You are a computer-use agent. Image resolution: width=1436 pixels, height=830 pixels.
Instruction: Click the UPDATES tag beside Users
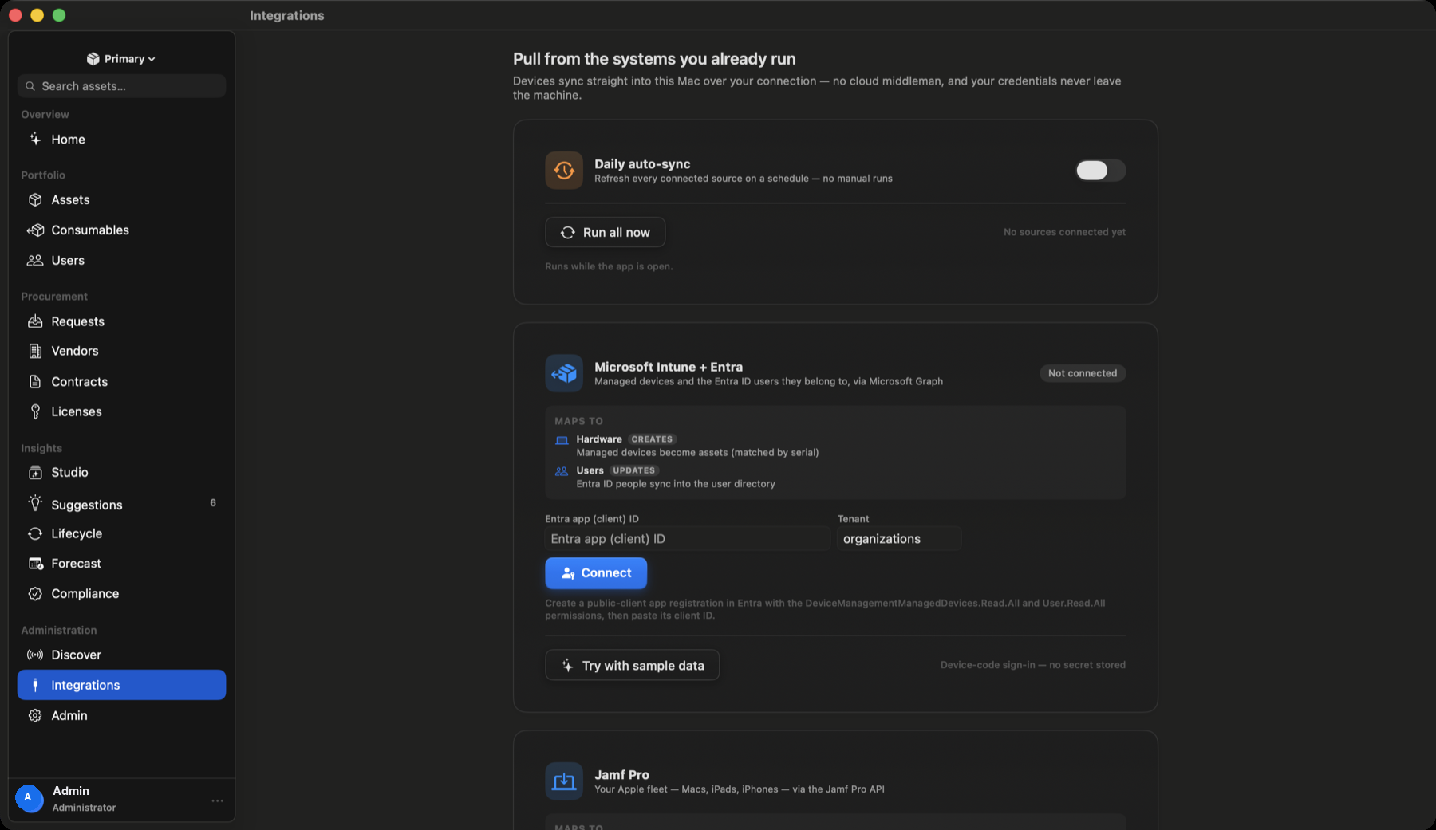[x=633, y=470]
